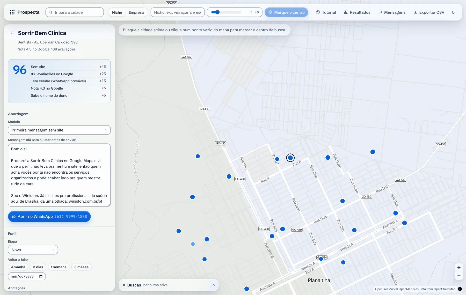This screenshot has height=295, width=466.
Task: Open the Resultados panel
Action: [x=357, y=12]
